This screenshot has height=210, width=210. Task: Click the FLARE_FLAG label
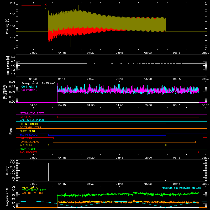click(27, 131)
